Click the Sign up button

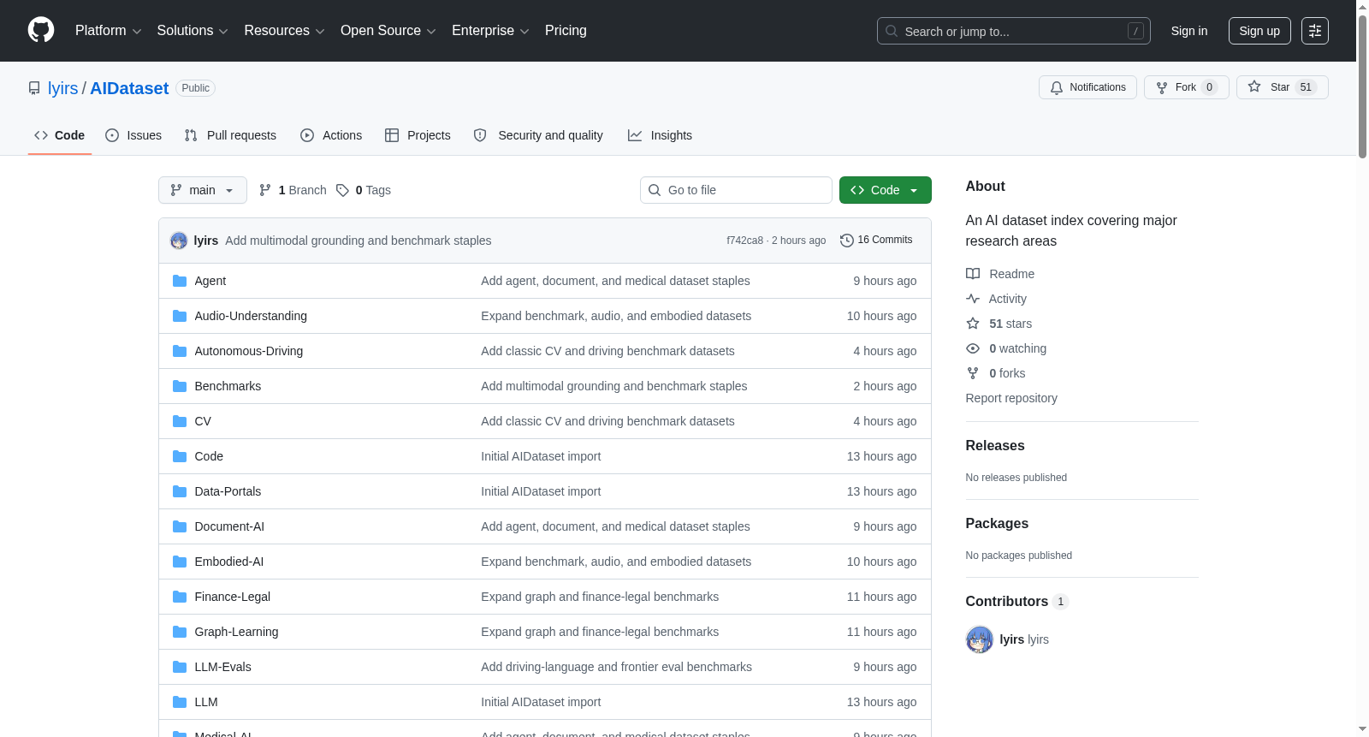coord(1259,31)
